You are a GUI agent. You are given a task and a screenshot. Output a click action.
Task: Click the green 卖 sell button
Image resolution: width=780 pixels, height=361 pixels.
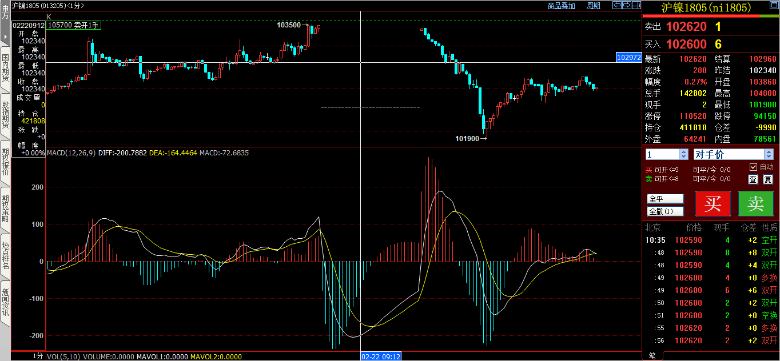[x=756, y=204]
